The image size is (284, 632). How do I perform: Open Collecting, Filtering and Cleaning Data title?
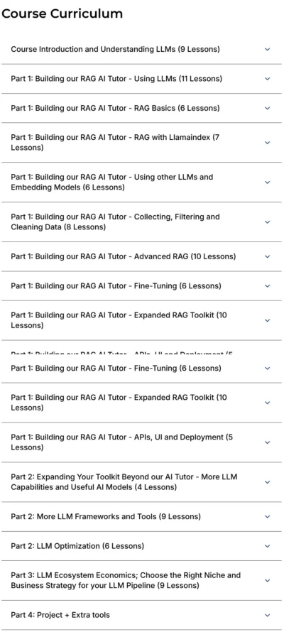pos(115,222)
